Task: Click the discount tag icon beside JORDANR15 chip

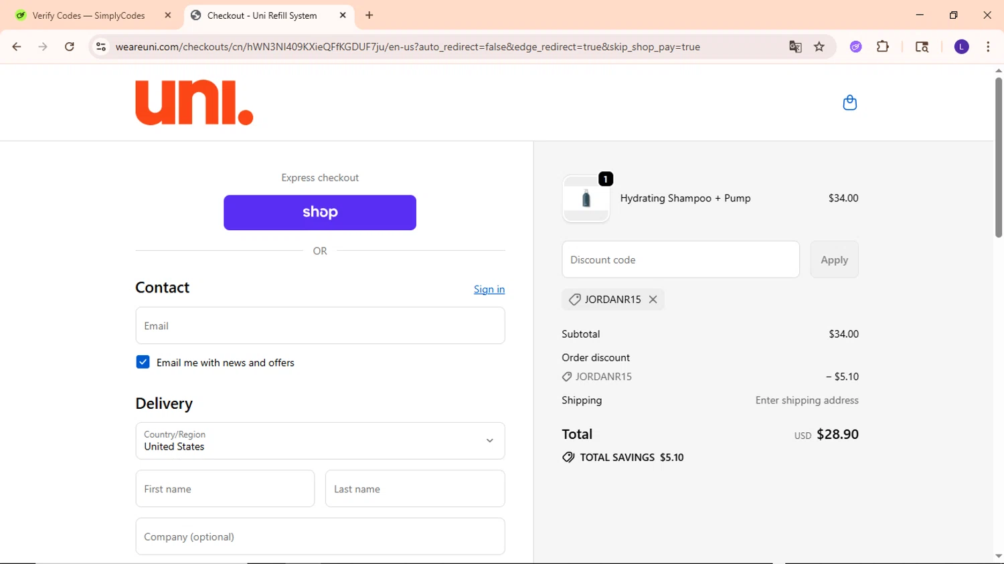Action: [574, 300]
